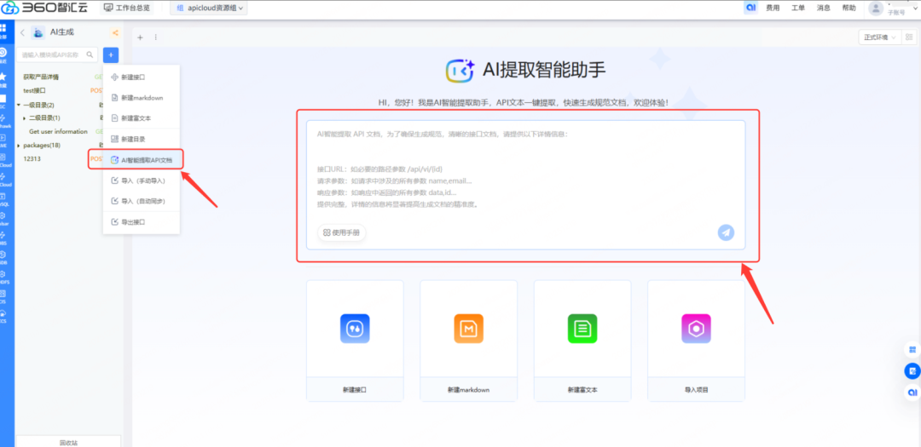Click the AI生成 project icon
921x447 pixels.
tap(38, 33)
